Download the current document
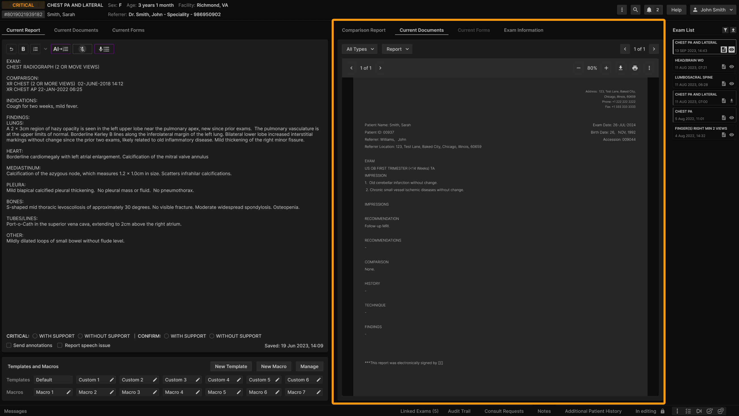Viewport: 739px width, 416px height. tap(620, 68)
